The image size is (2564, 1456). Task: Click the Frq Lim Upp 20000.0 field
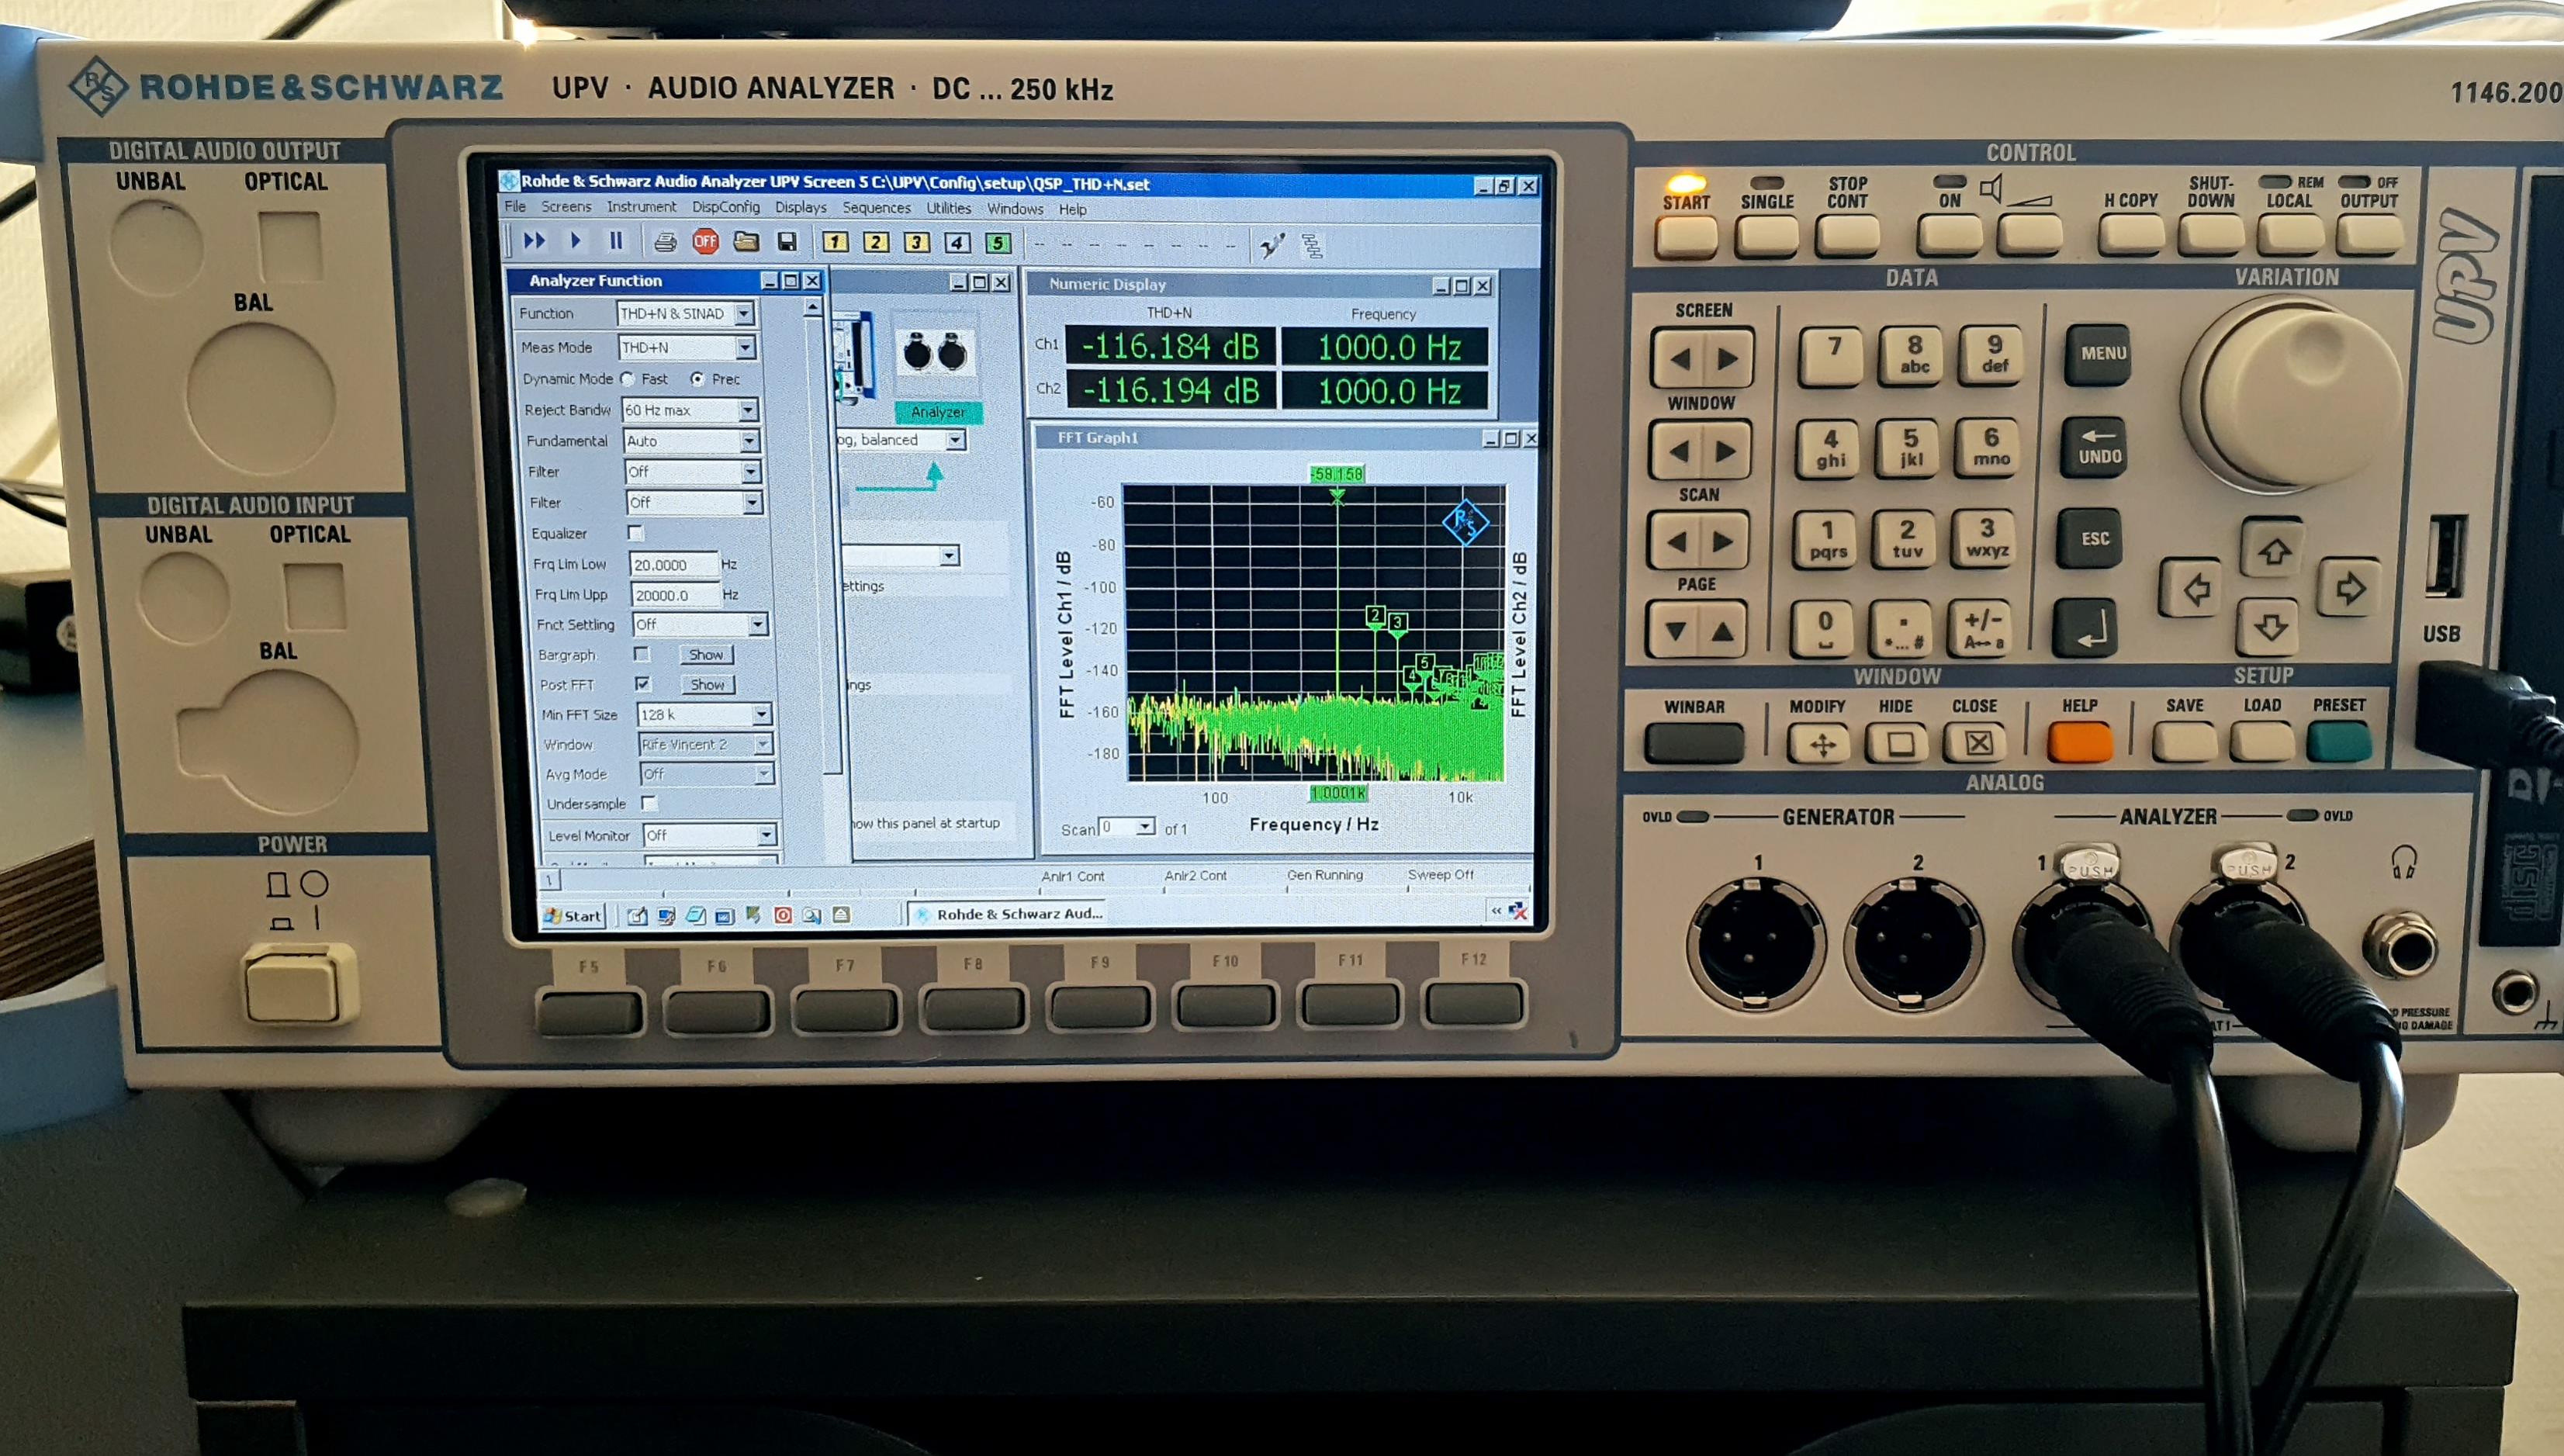click(676, 595)
